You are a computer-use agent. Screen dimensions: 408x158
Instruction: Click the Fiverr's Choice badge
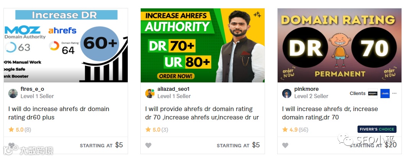coord(377,129)
